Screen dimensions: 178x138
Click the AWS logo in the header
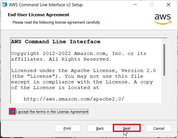[x=163, y=19]
